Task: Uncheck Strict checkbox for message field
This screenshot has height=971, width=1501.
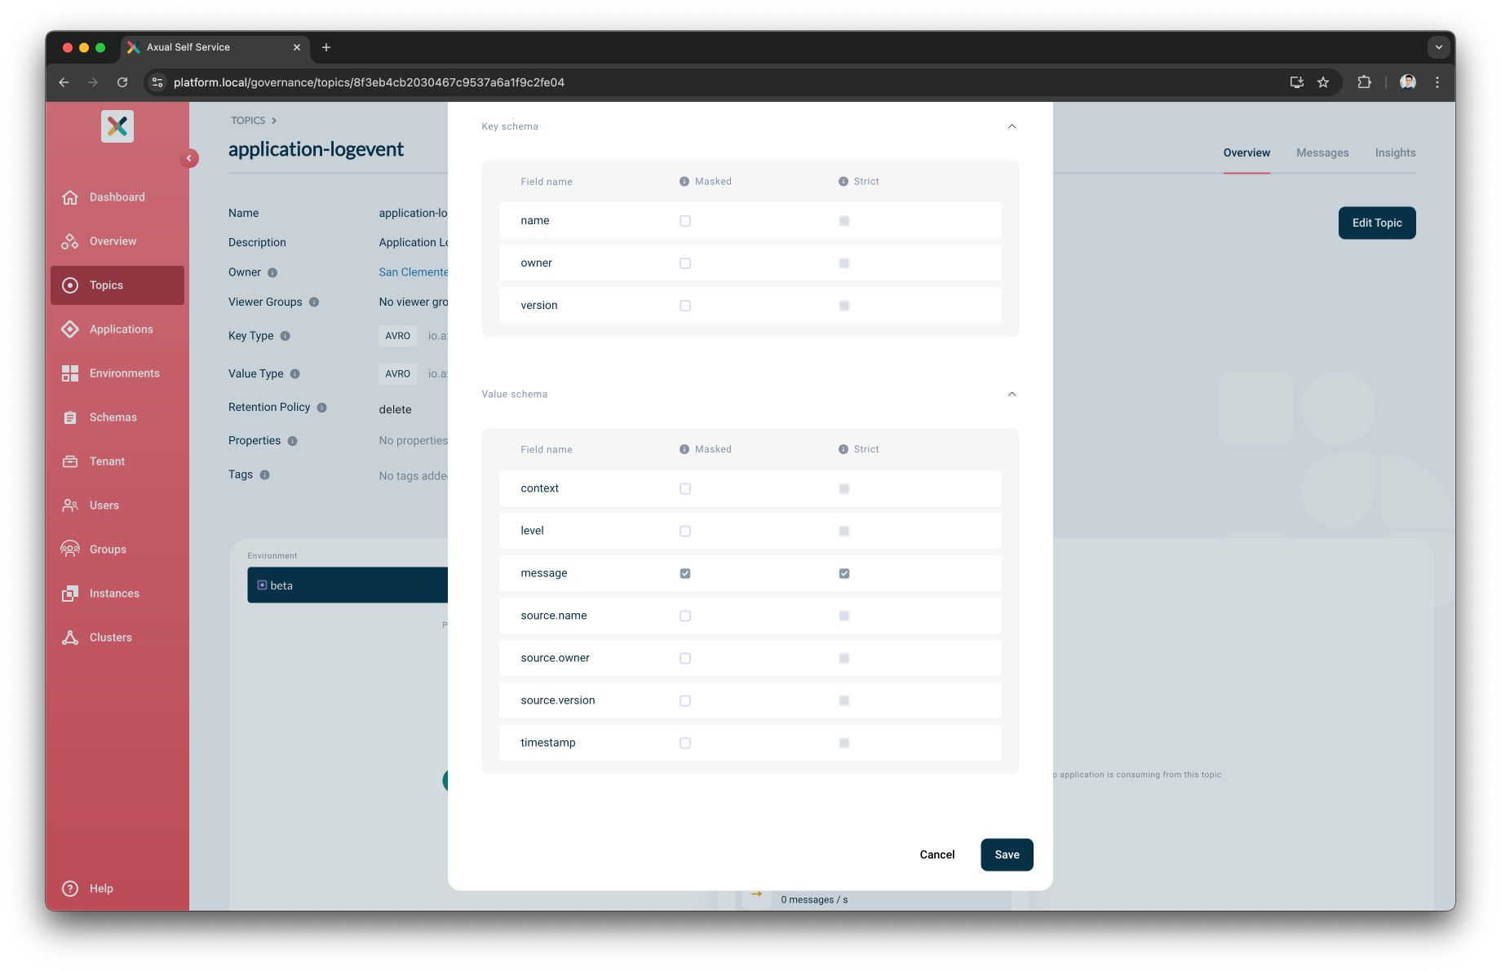Action: tap(844, 574)
